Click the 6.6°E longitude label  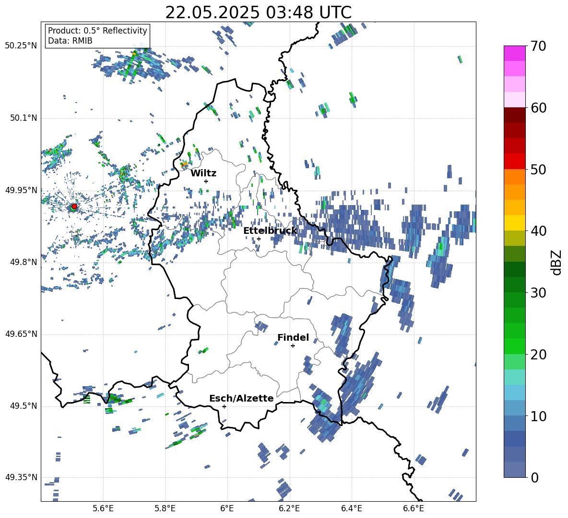(x=414, y=508)
